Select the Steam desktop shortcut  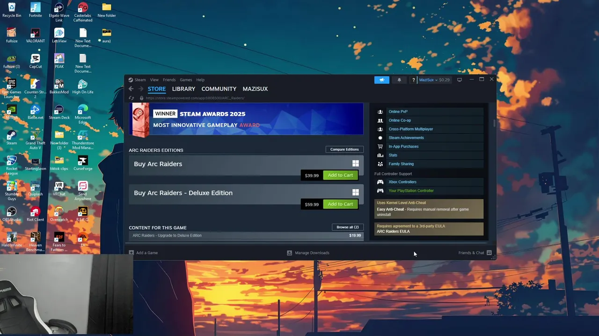coord(12,138)
